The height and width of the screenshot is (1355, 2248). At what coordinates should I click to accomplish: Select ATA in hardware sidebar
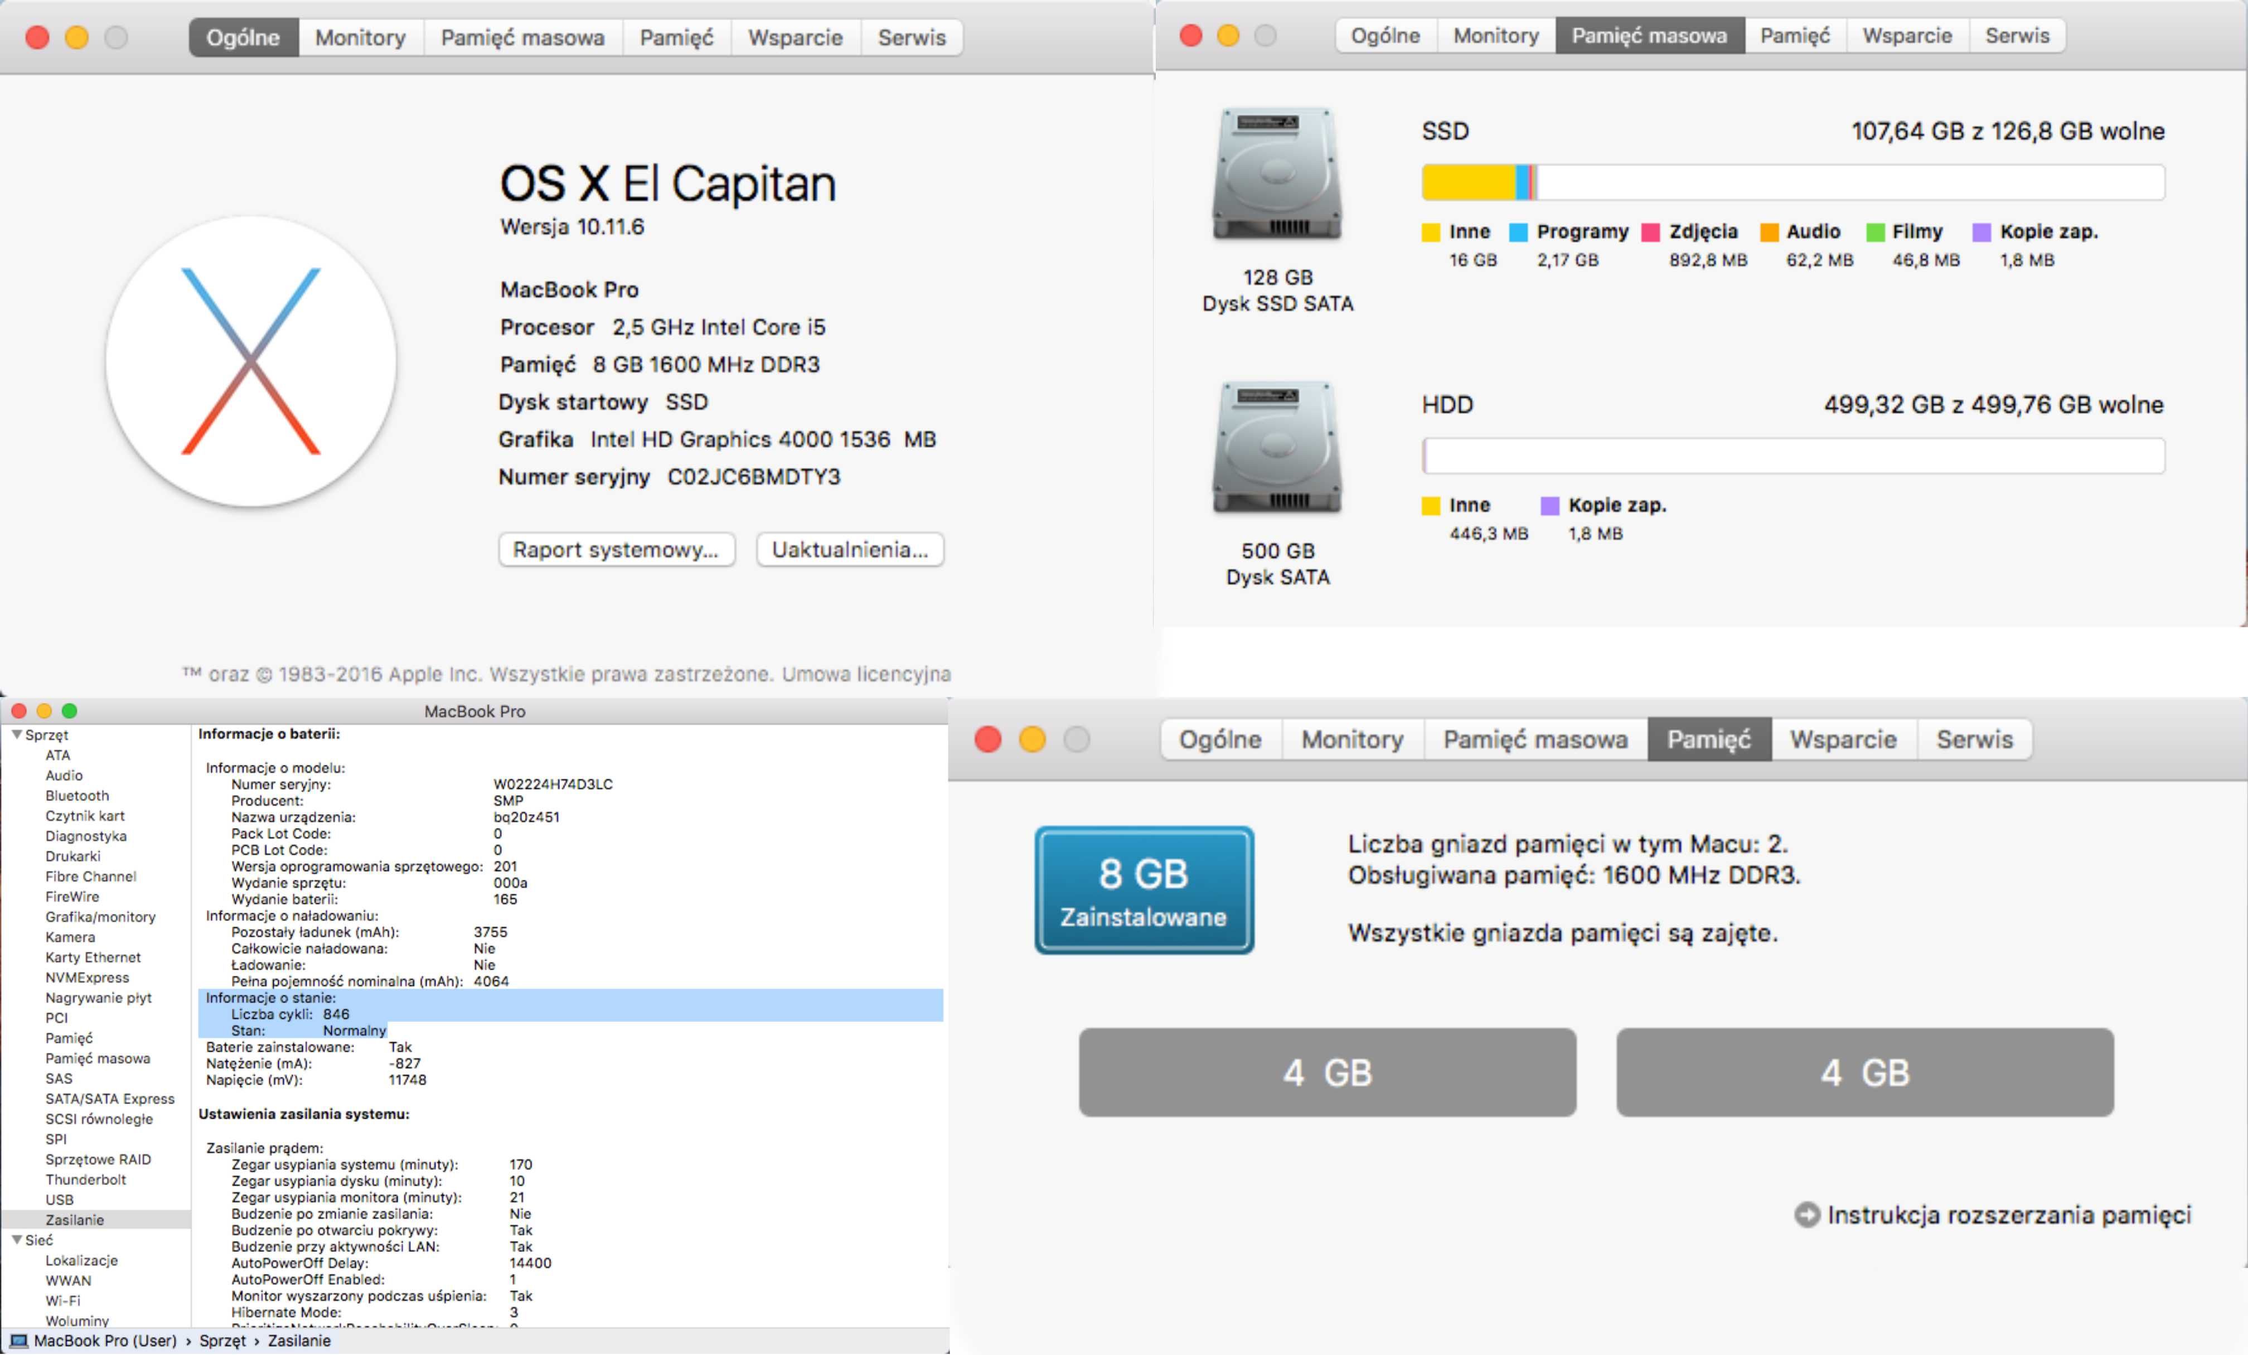click(x=57, y=756)
